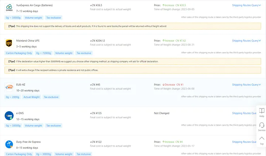Click the 8~15 working days text

tap(27, 148)
